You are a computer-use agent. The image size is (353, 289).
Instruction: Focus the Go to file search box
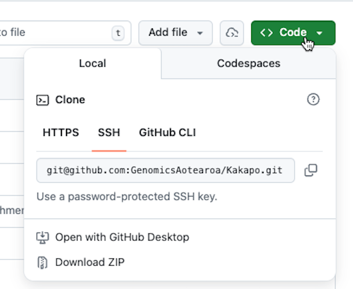tap(55, 33)
